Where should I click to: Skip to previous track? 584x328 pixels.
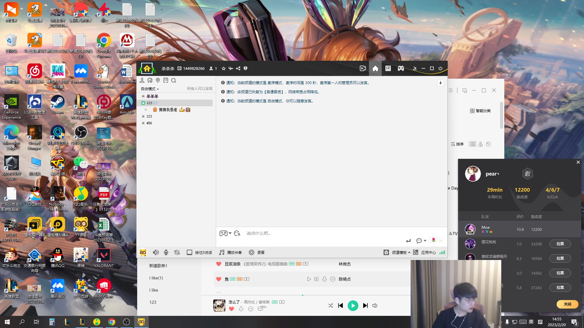[x=341, y=306]
